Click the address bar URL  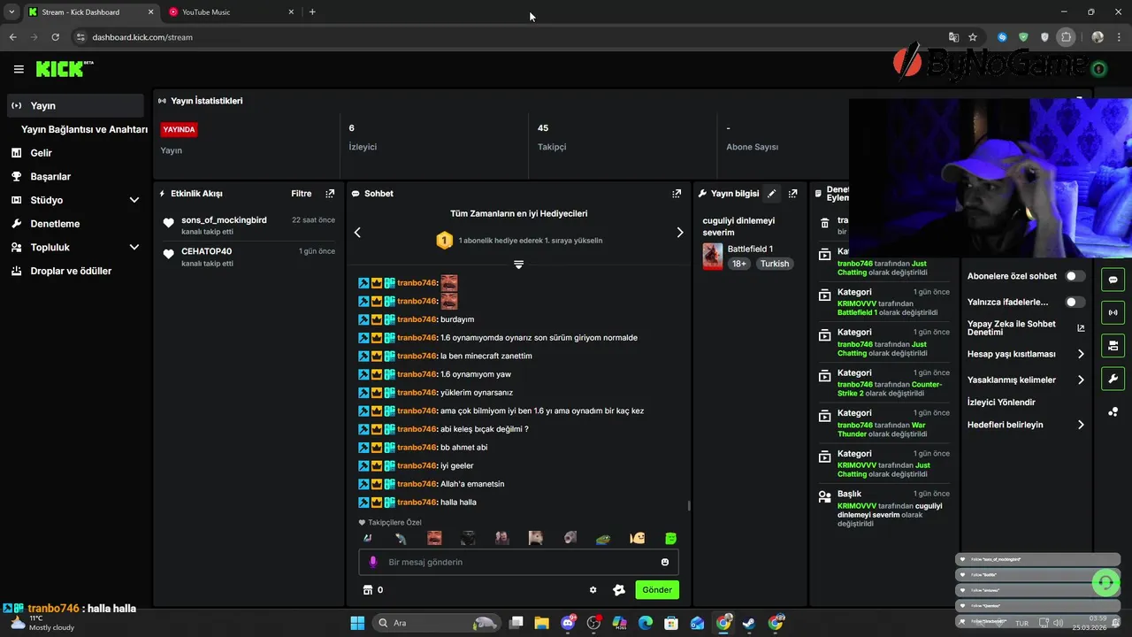142,37
